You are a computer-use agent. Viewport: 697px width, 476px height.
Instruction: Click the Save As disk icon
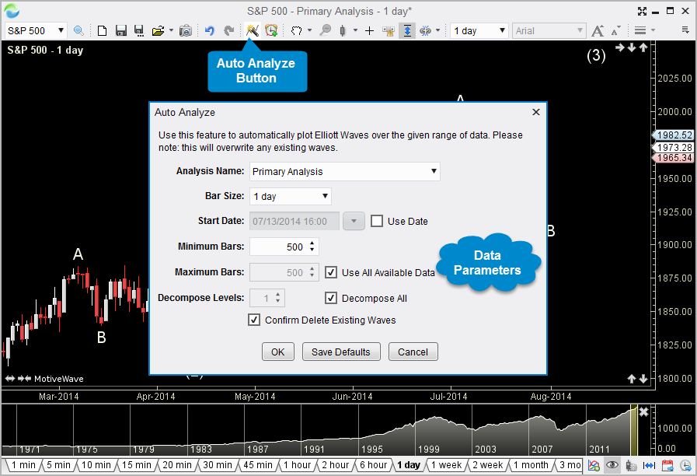point(139,30)
